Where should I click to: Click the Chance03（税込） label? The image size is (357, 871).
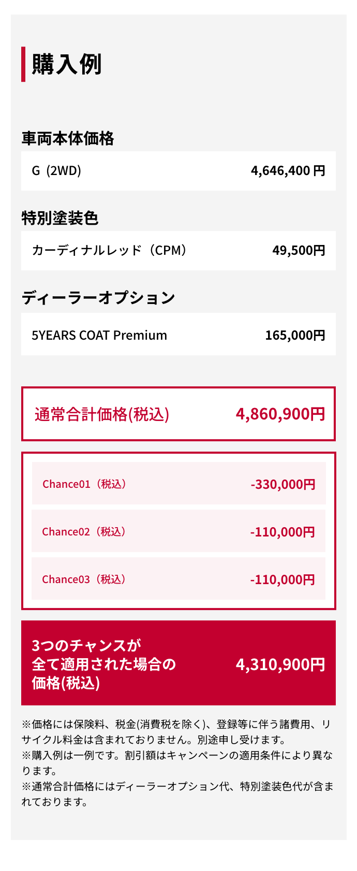84,579
